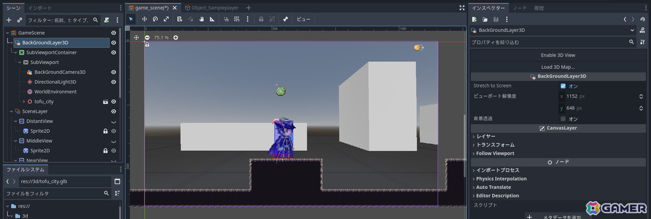Viewport: 651px width, 219px height.
Task: Open the インポート dock tab
Action: click(40, 8)
